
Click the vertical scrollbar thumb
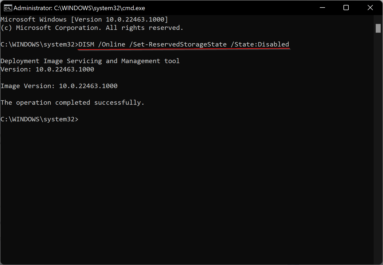(378, 28)
